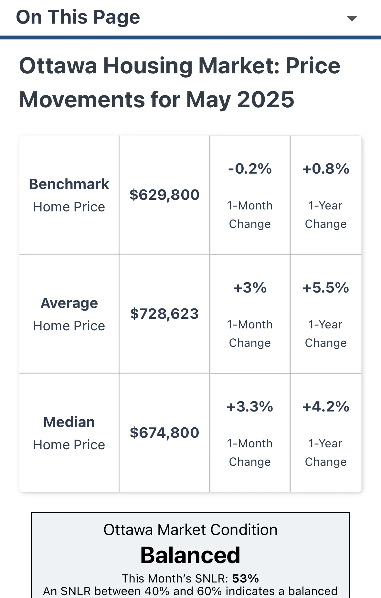The width and height of the screenshot is (381, 598).
Task: Click the 'Movements for May 2025' heading line
Action: point(157,100)
